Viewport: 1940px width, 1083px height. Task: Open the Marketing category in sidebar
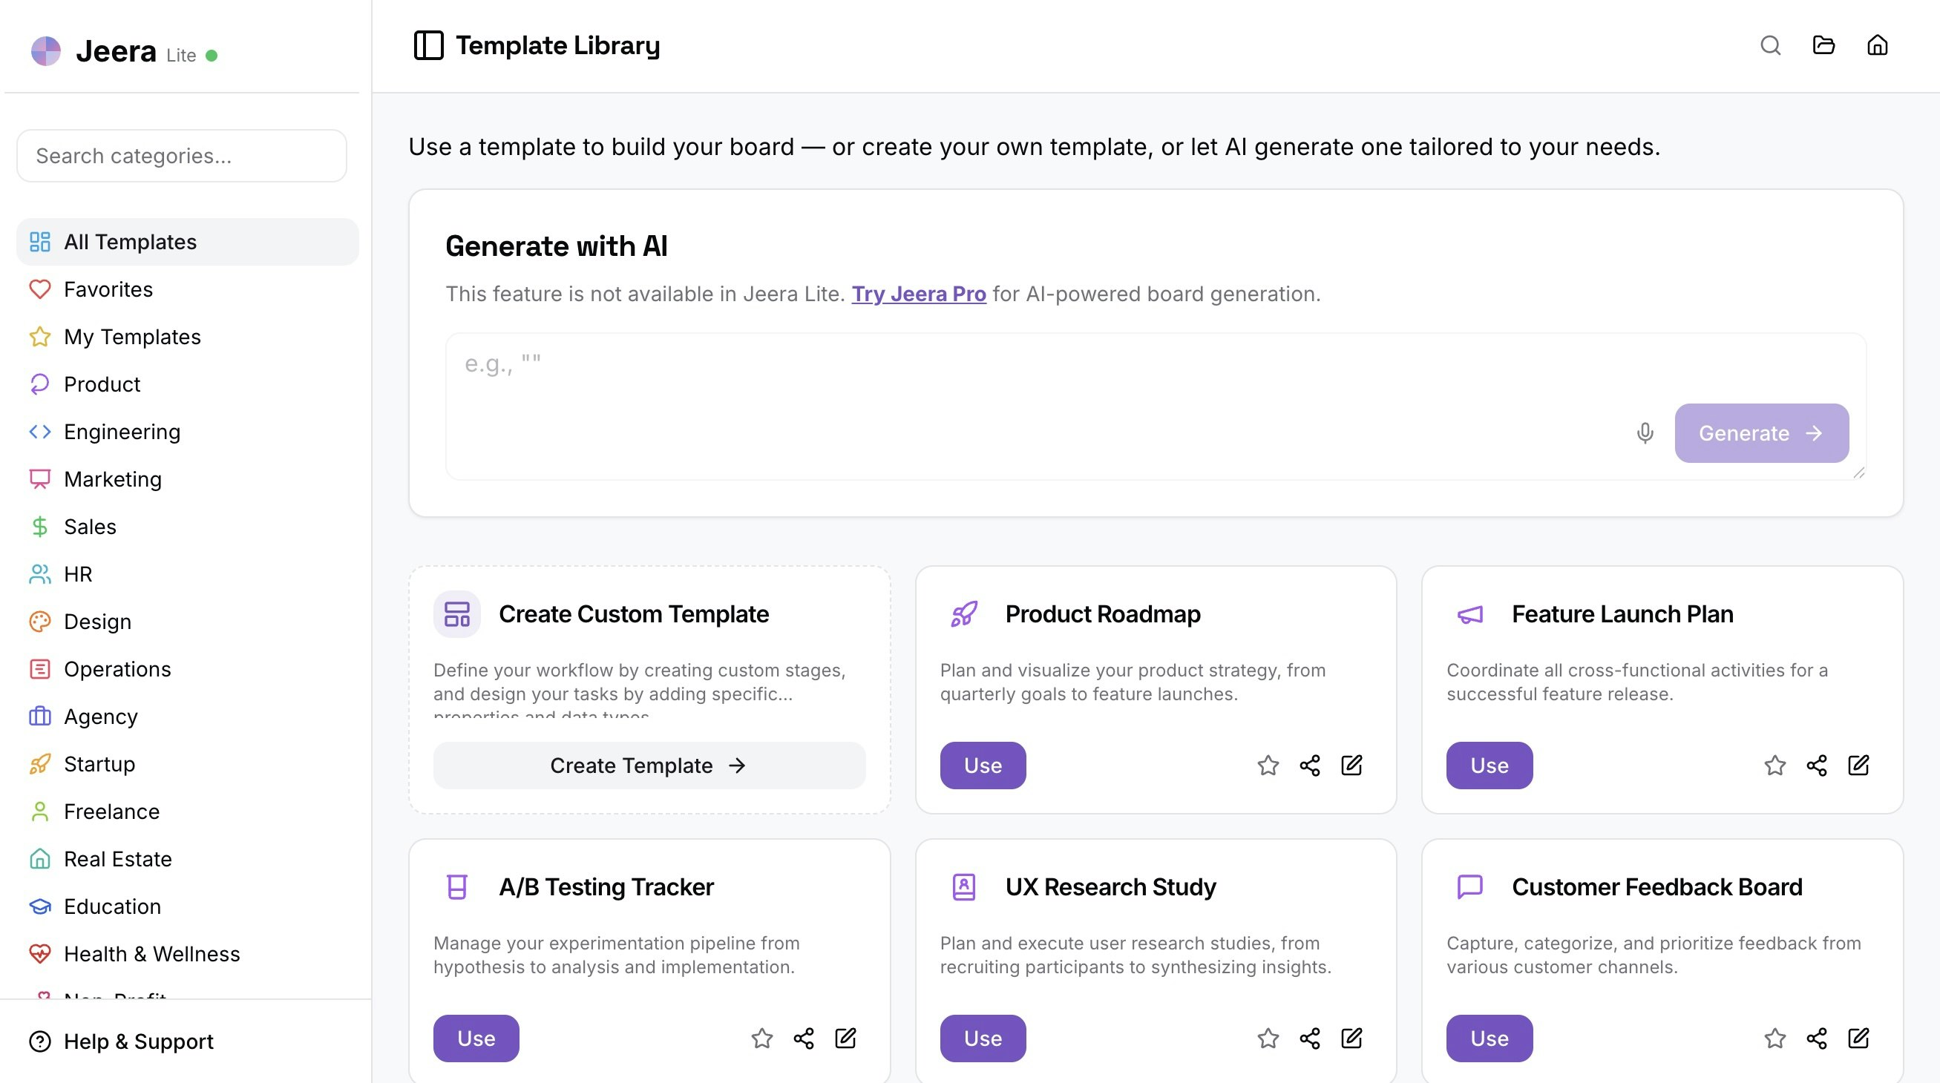[x=113, y=479]
